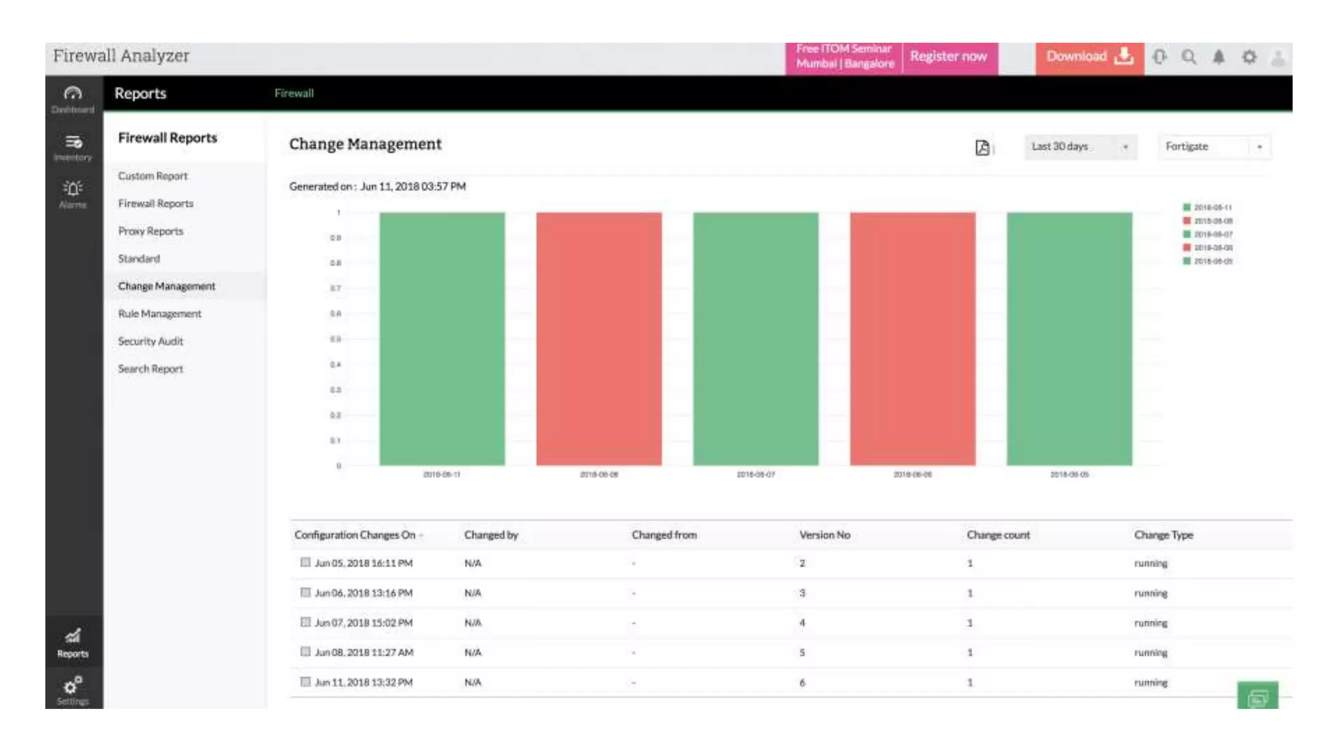Click the header gear settings icon
The image size is (1338, 752).
click(x=1248, y=57)
